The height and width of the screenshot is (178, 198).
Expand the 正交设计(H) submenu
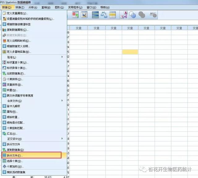pyautogui.click(x=34, y=139)
